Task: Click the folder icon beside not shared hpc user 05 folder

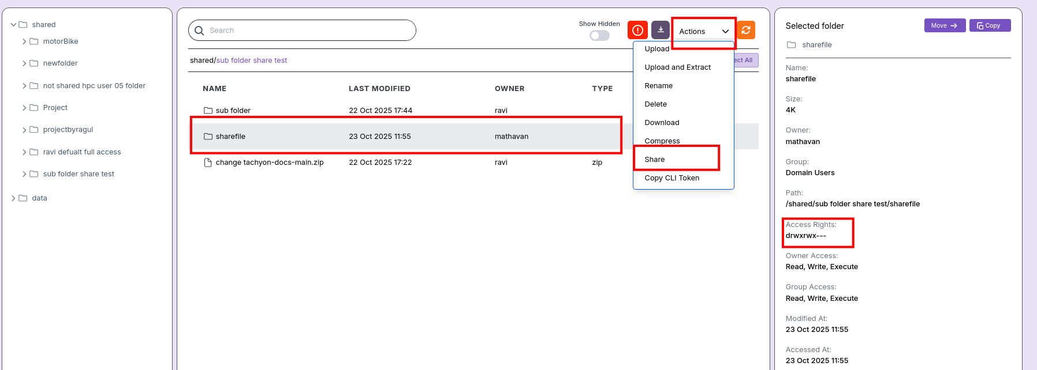Action: pos(34,86)
